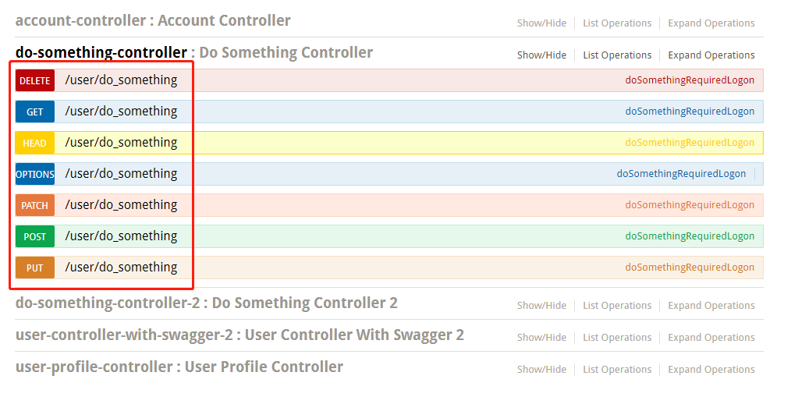The height and width of the screenshot is (397, 791).
Task: List Operations for user-profile-controller
Action: [617, 369]
